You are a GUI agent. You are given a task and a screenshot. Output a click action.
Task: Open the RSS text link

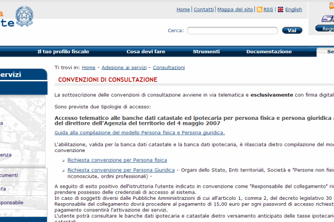[268, 9]
